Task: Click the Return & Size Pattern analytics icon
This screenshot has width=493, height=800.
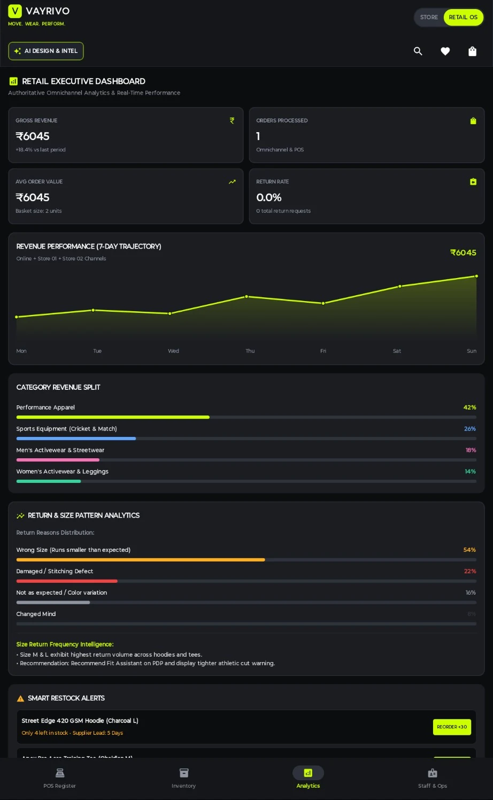Action: [x=20, y=516]
